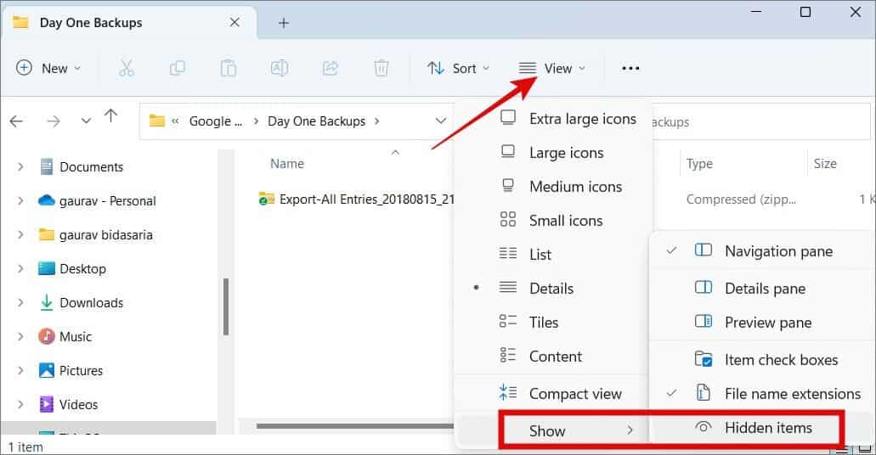Expand the Documents tree node
The height and width of the screenshot is (455, 876).
point(20,167)
